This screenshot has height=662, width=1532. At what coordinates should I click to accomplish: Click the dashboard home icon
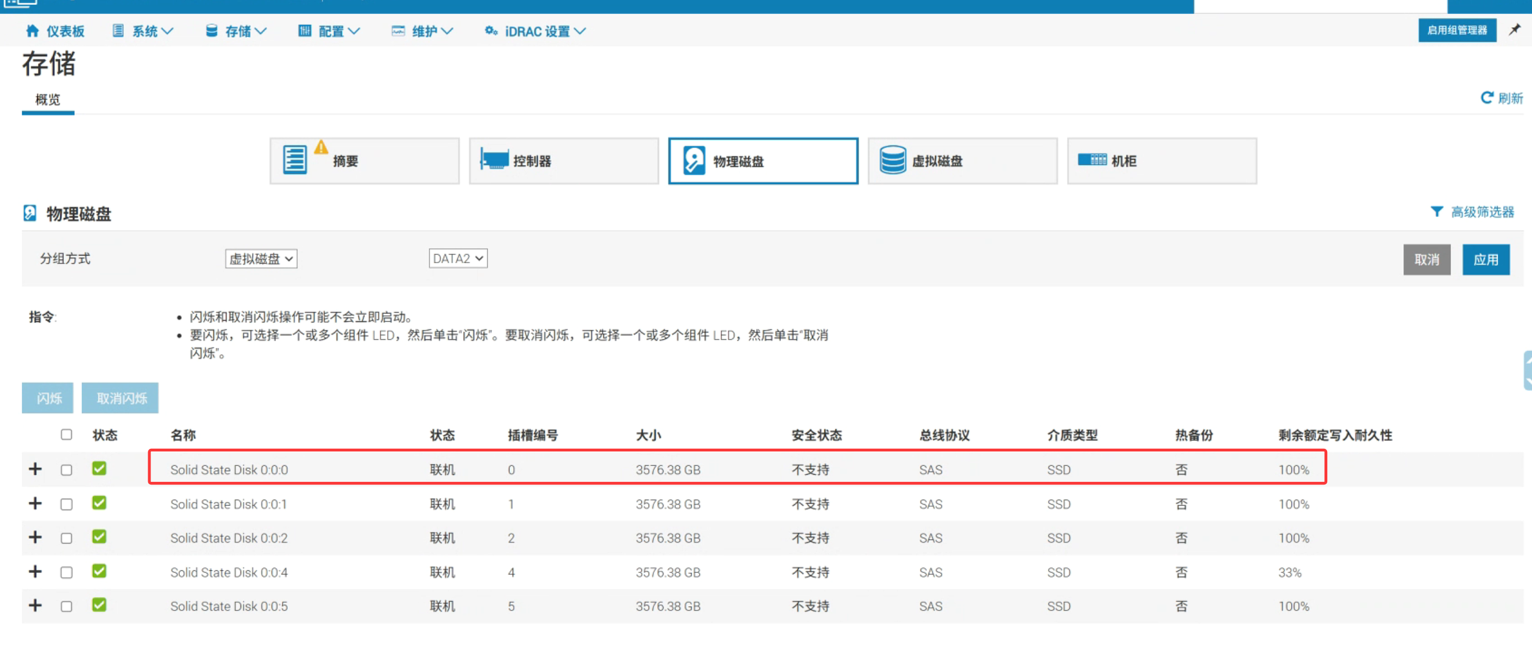point(32,31)
